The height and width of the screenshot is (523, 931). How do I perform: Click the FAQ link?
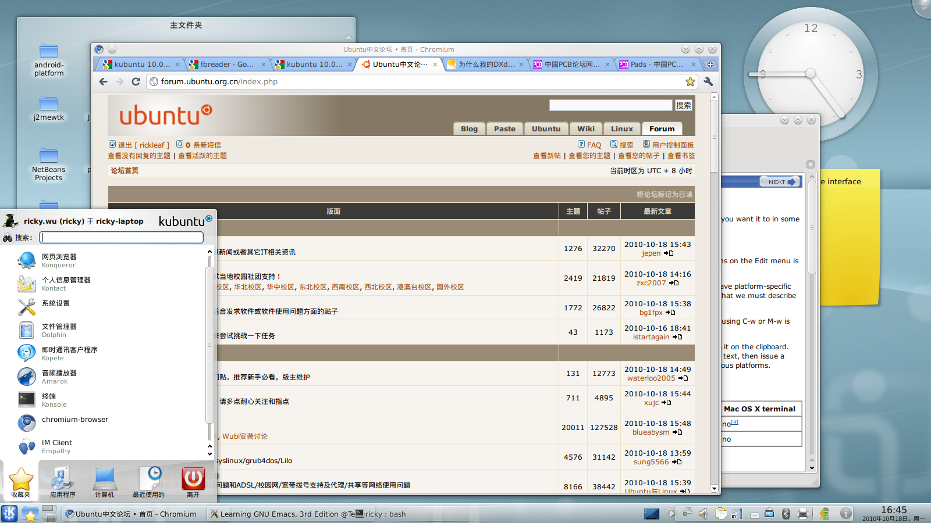click(x=594, y=145)
